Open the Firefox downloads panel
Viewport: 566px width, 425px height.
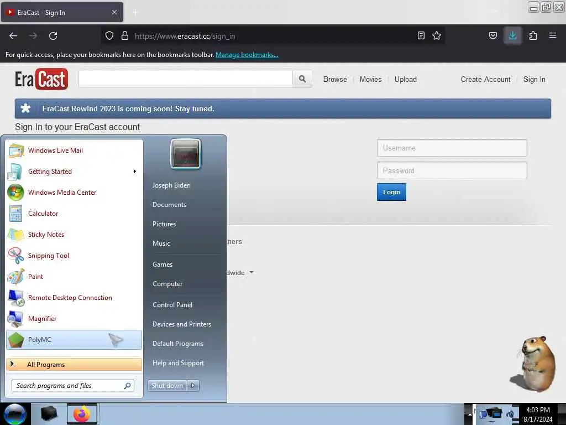click(512, 35)
